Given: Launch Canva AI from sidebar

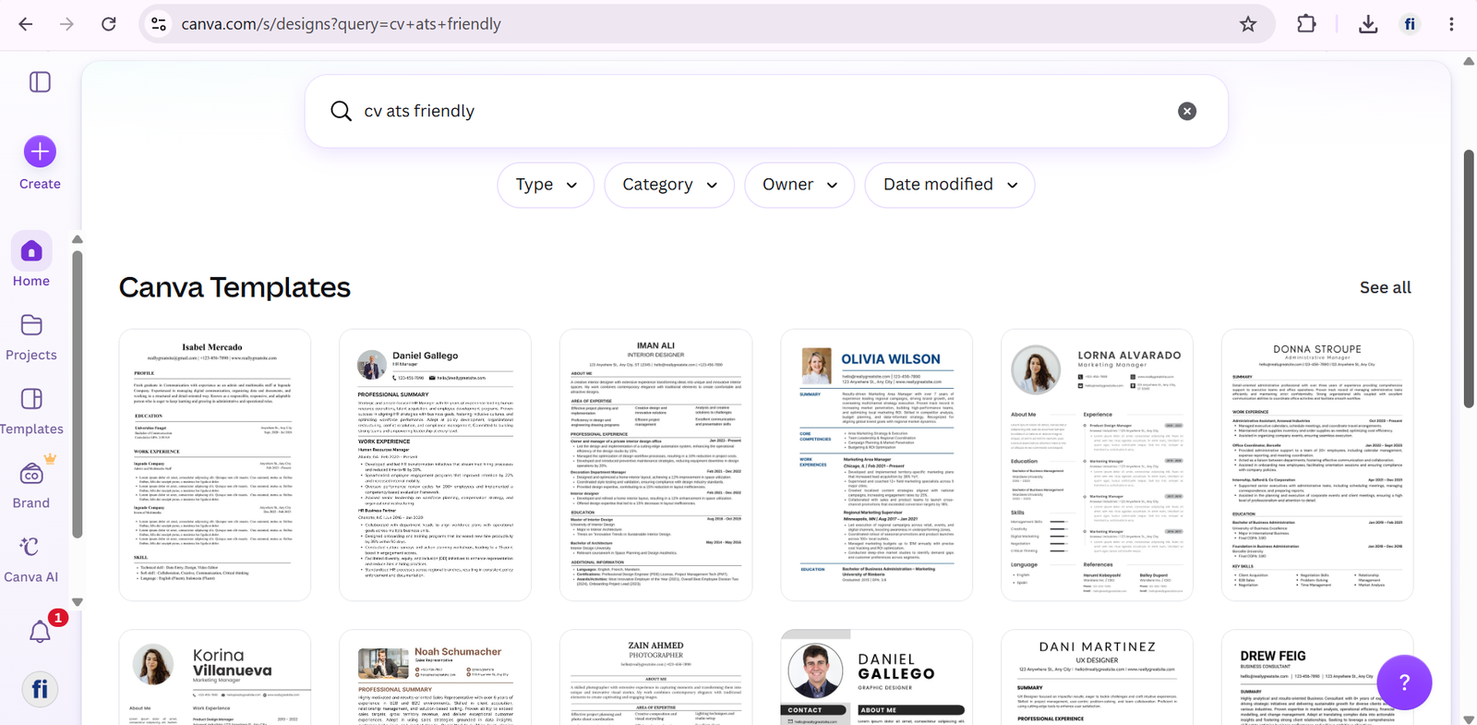Looking at the screenshot, I should pyautogui.click(x=31, y=547).
